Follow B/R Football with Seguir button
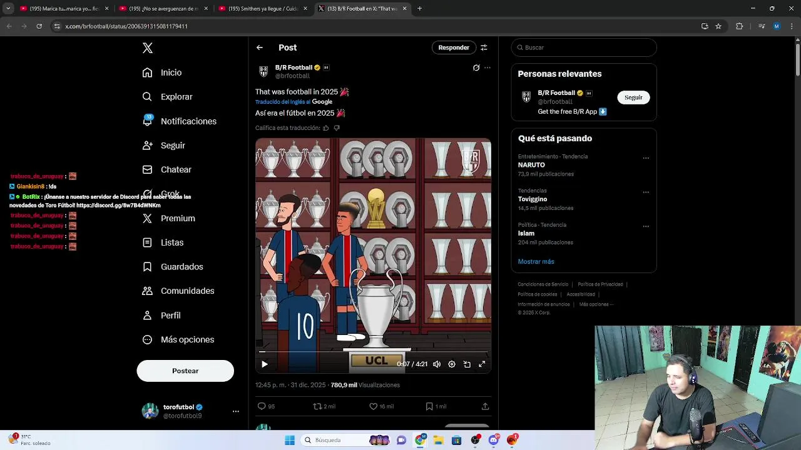801x450 pixels. (x=633, y=97)
